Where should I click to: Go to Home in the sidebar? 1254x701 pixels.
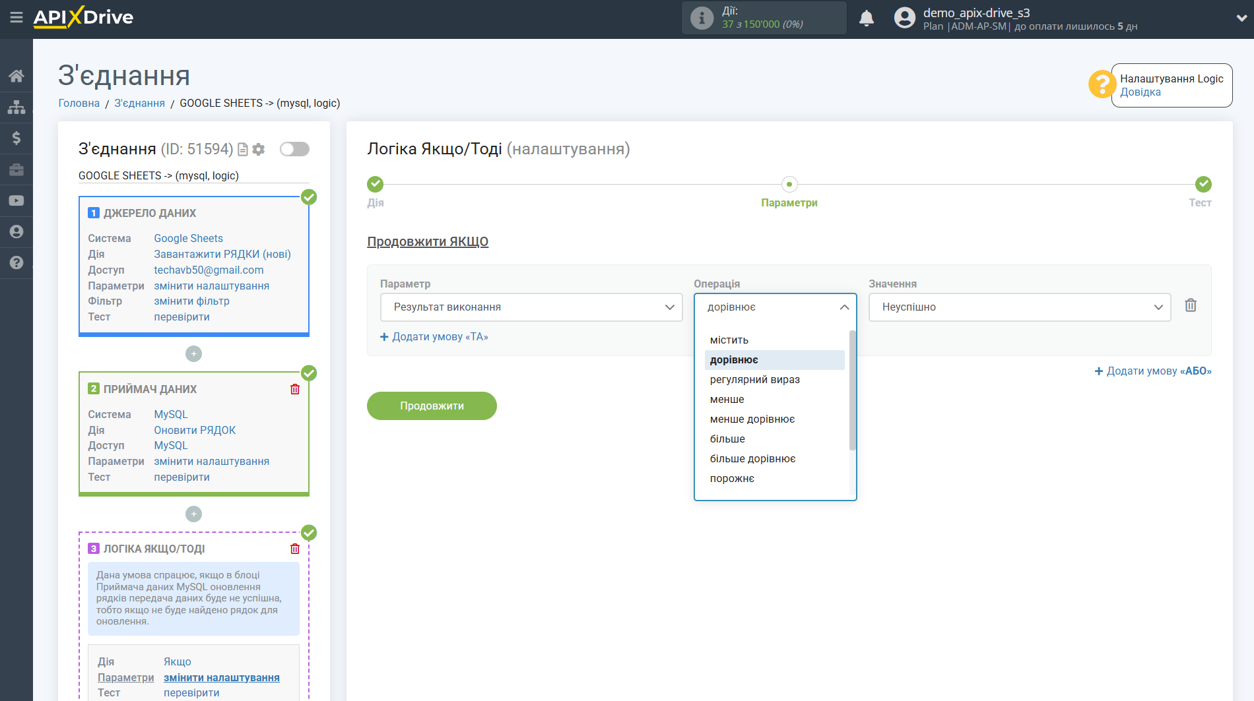(16, 76)
